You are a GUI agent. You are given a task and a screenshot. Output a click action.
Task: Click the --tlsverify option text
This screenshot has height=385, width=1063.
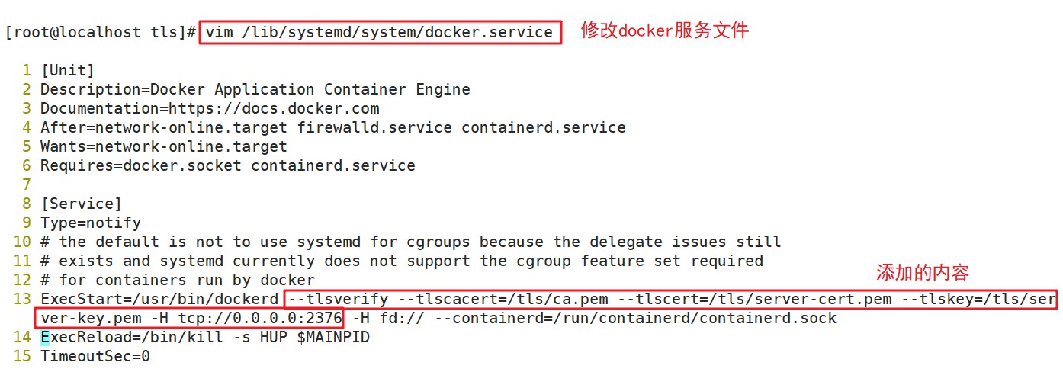click(337, 299)
